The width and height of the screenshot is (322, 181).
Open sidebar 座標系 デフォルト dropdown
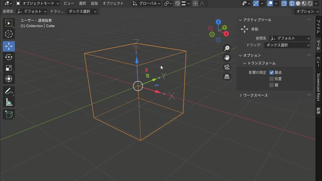point(290,38)
